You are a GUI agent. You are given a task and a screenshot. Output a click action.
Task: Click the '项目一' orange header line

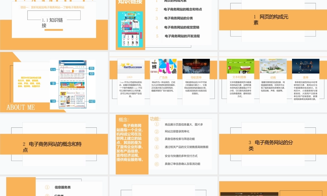[x=52, y=7]
